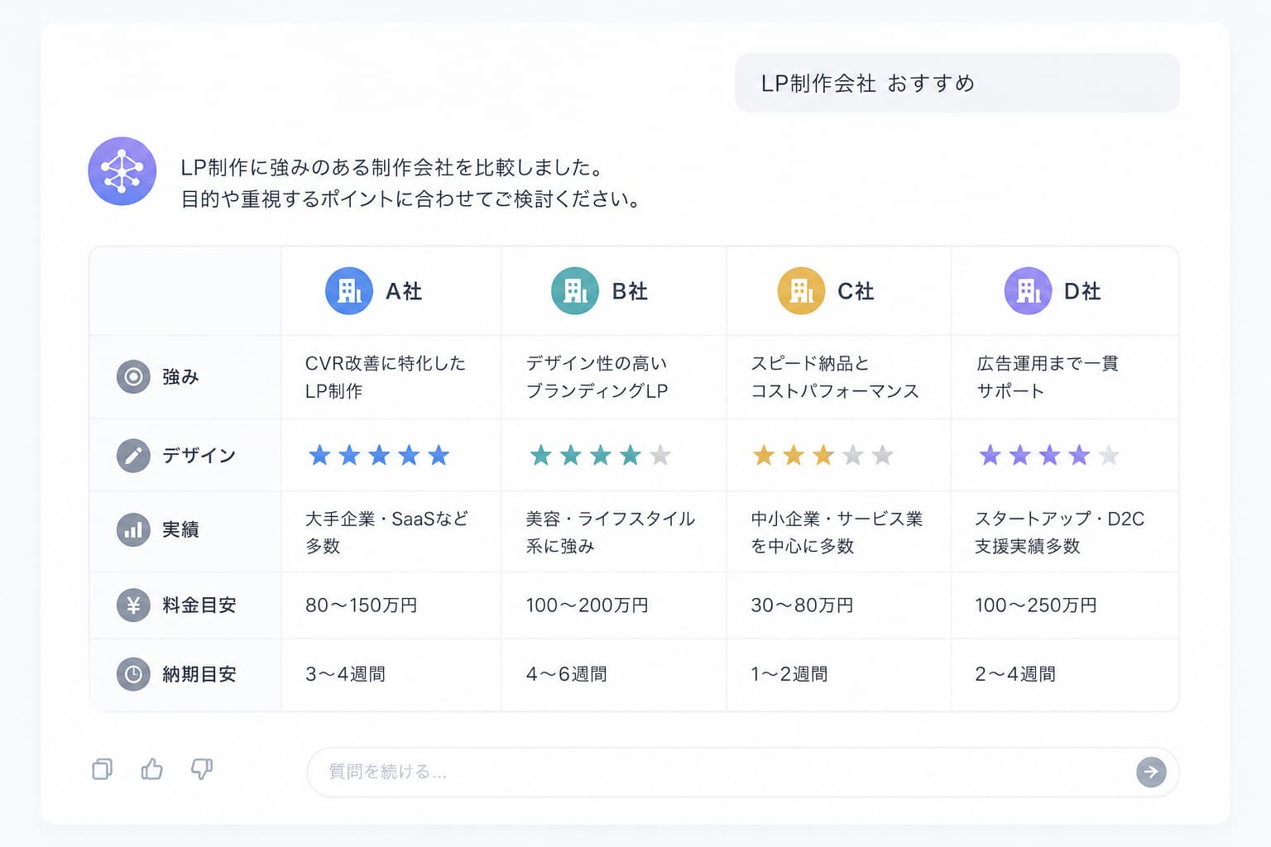Click D社's 2〜4週間 delivery cell
The height and width of the screenshot is (847, 1271).
[1065, 674]
